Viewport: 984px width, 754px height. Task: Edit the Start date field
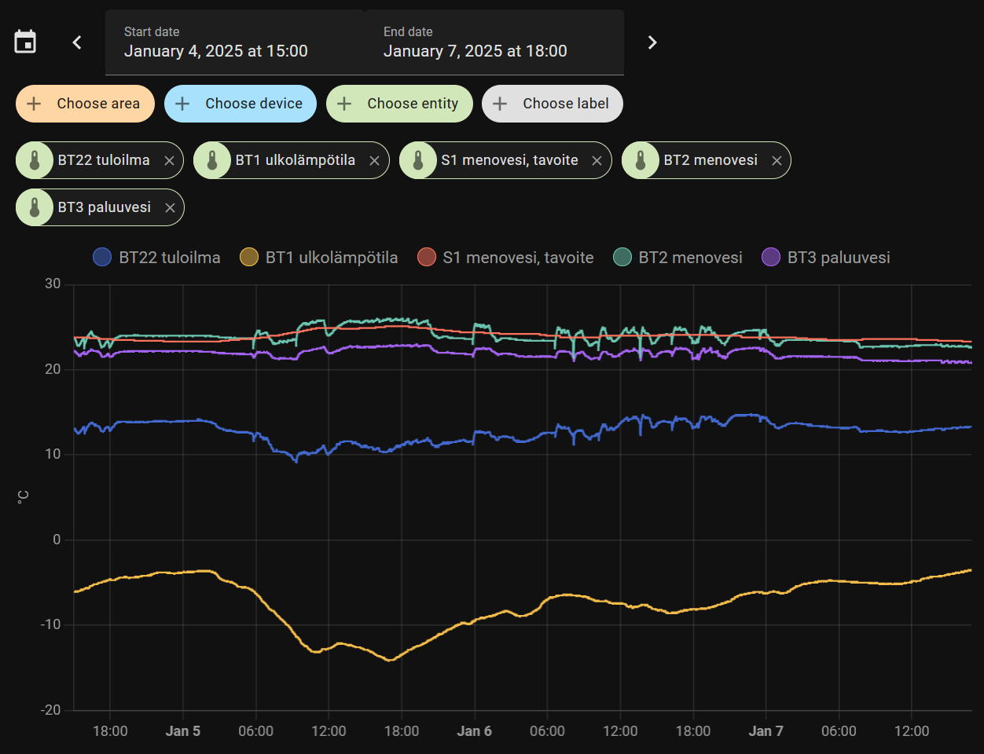coord(234,42)
